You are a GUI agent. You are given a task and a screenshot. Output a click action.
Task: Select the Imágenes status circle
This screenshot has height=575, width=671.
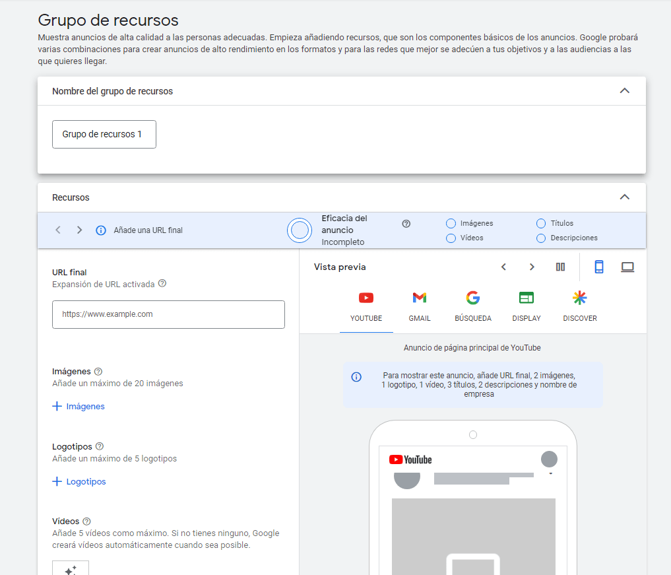pyautogui.click(x=451, y=223)
